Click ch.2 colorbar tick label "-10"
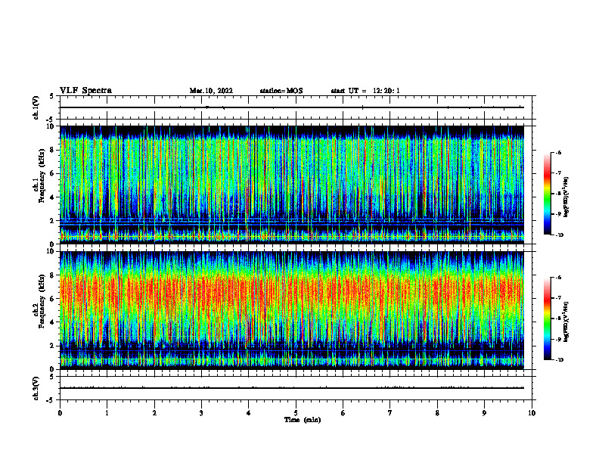The width and height of the screenshot is (599, 463). 560,360
